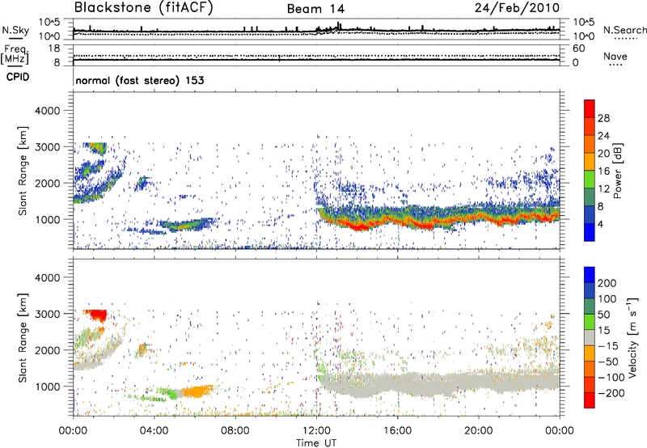Click 'Slant Range [km]' label of velocity panel
The image size is (647, 448).
pyautogui.click(x=23, y=338)
